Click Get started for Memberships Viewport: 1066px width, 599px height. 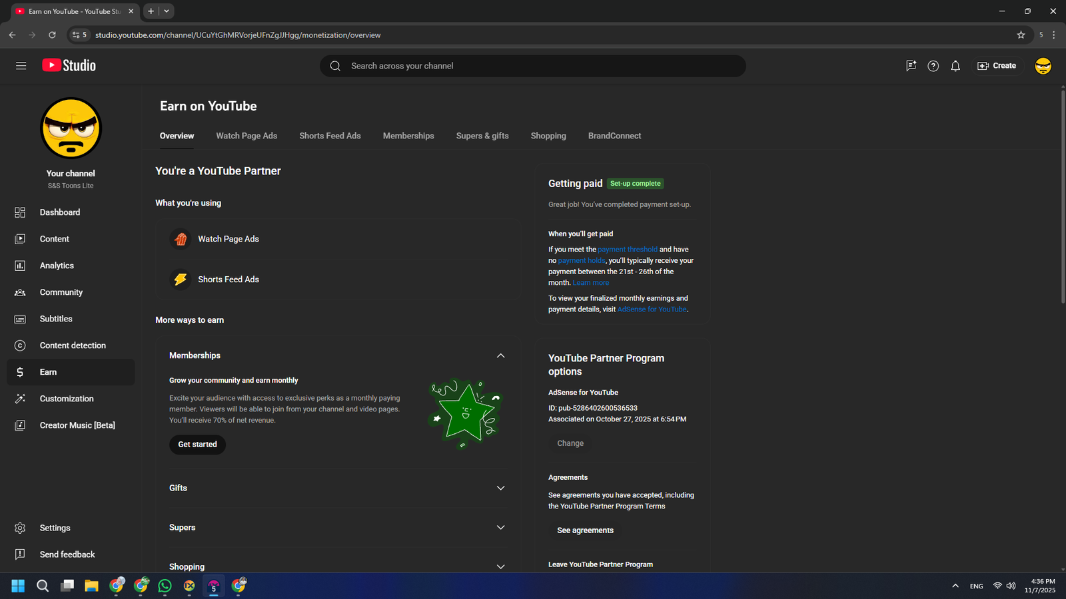point(197,445)
